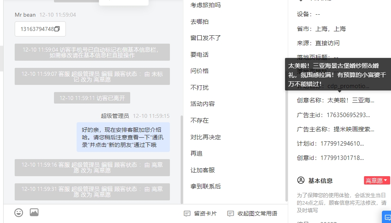Screen dimensions: 391x223
Task: Select quick reply 让加客服
Action: (202, 170)
